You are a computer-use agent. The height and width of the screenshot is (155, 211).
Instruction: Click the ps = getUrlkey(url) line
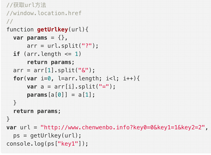point(47,136)
